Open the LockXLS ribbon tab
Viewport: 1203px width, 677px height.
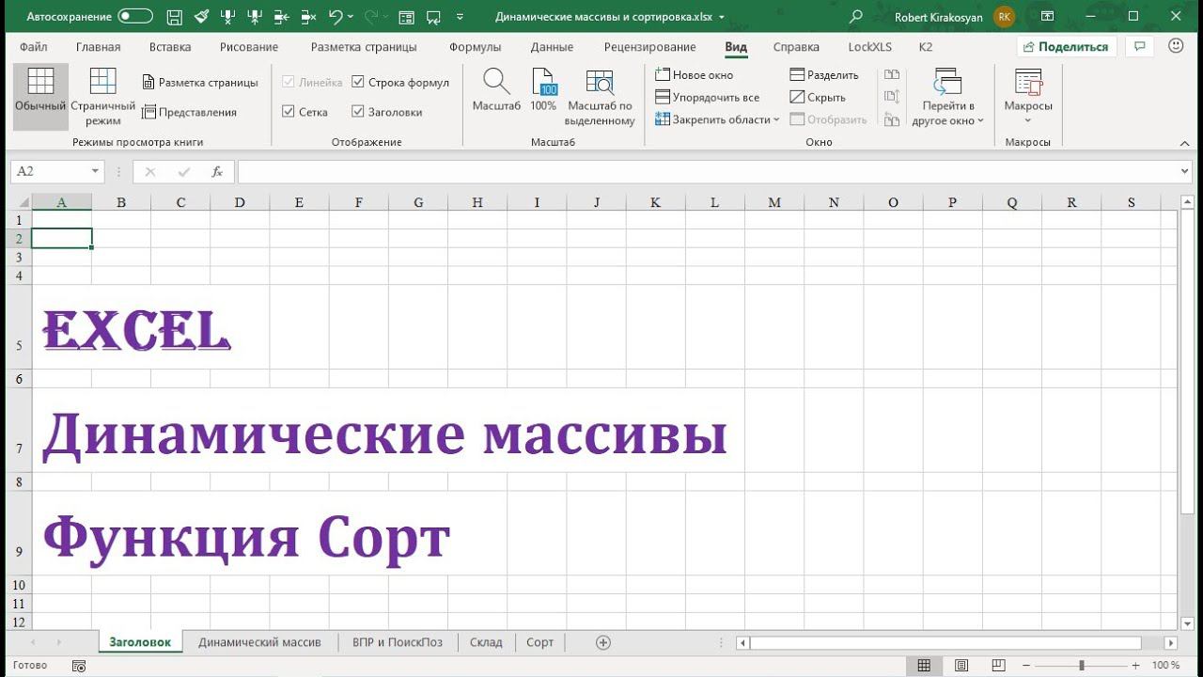tap(870, 47)
